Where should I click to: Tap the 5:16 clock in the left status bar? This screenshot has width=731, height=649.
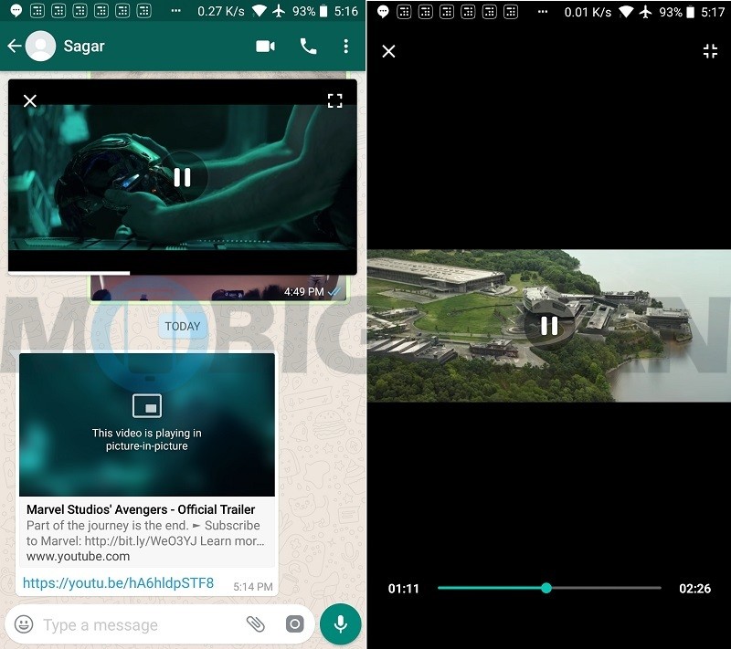(x=346, y=11)
